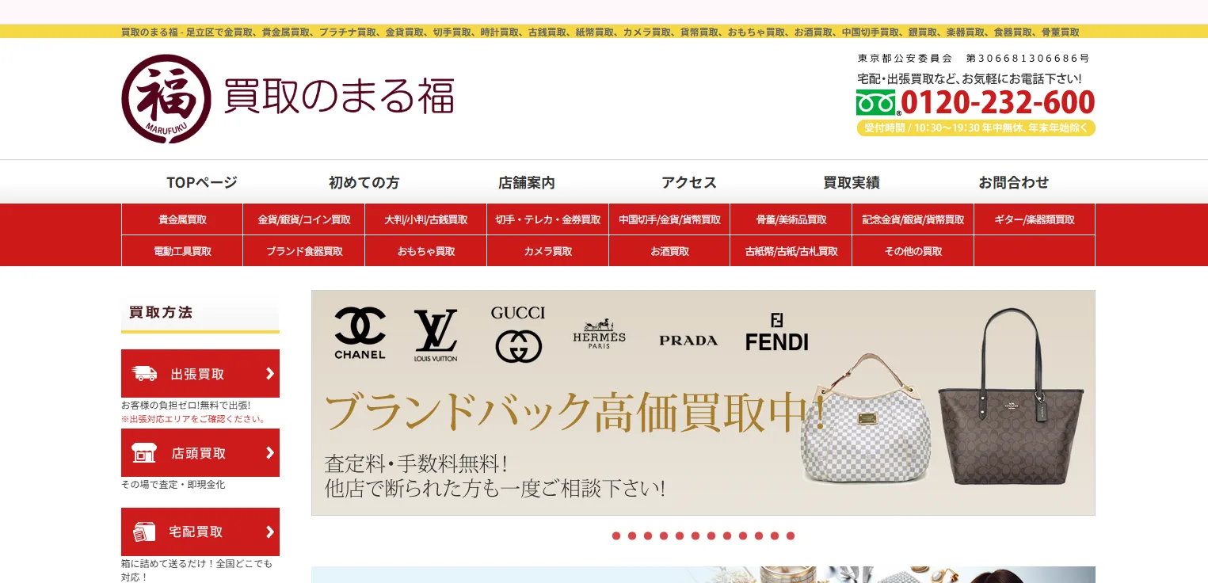
Task: Select the first carousel dot
Action: point(616,536)
